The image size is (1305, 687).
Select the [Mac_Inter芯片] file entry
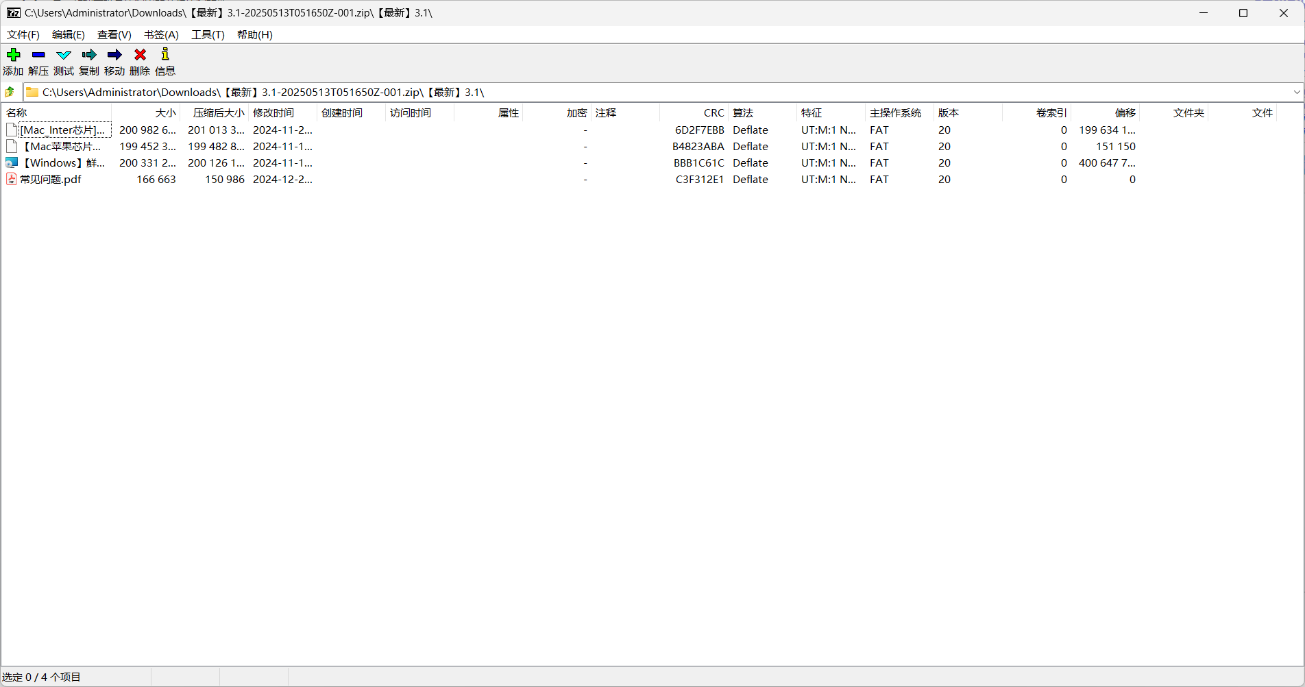(62, 130)
